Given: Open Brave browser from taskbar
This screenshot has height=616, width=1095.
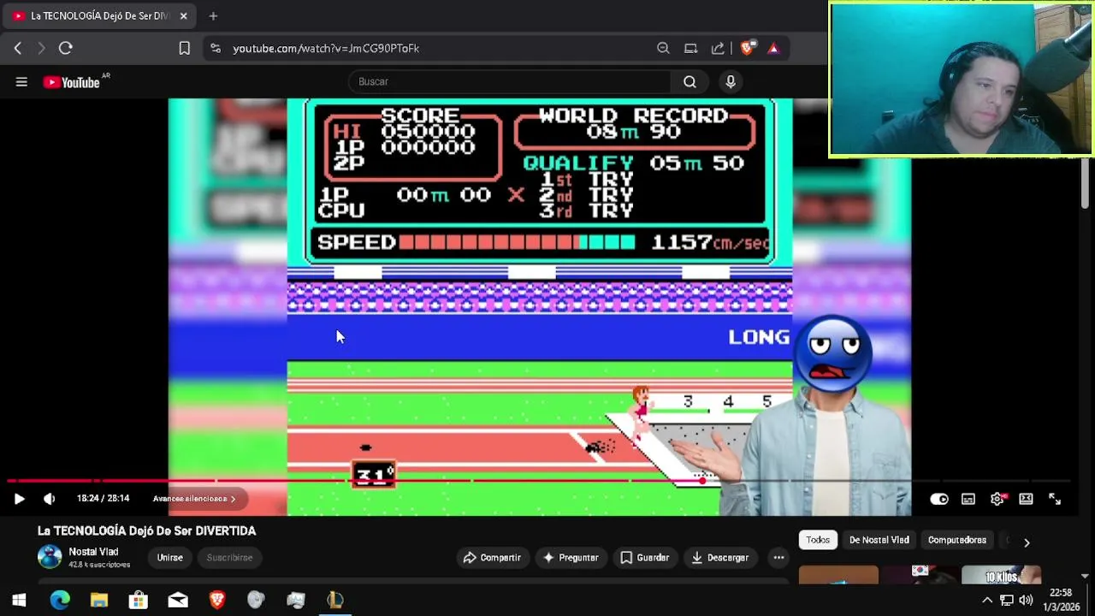Looking at the screenshot, I should (217, 601).
